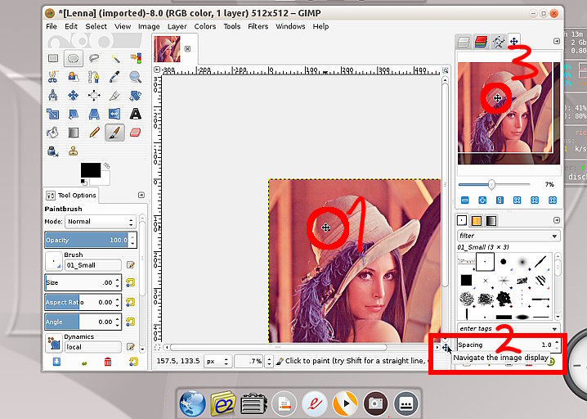The image size is (587, 419).
Task: Click Save Tool Preset button
Action: 56,362
